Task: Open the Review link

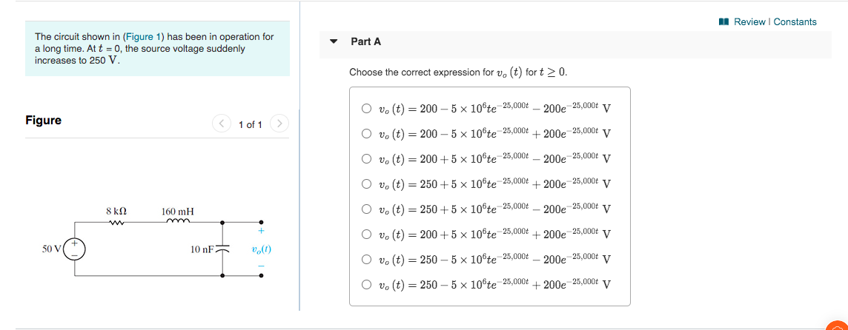Action: (749, 21)
